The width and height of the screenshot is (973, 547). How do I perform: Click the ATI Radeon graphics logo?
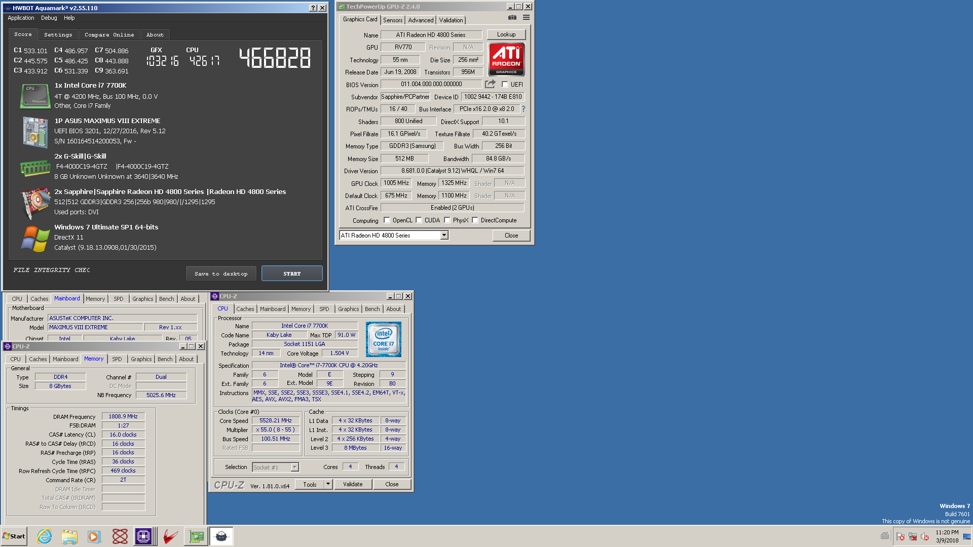pos(506,59)
